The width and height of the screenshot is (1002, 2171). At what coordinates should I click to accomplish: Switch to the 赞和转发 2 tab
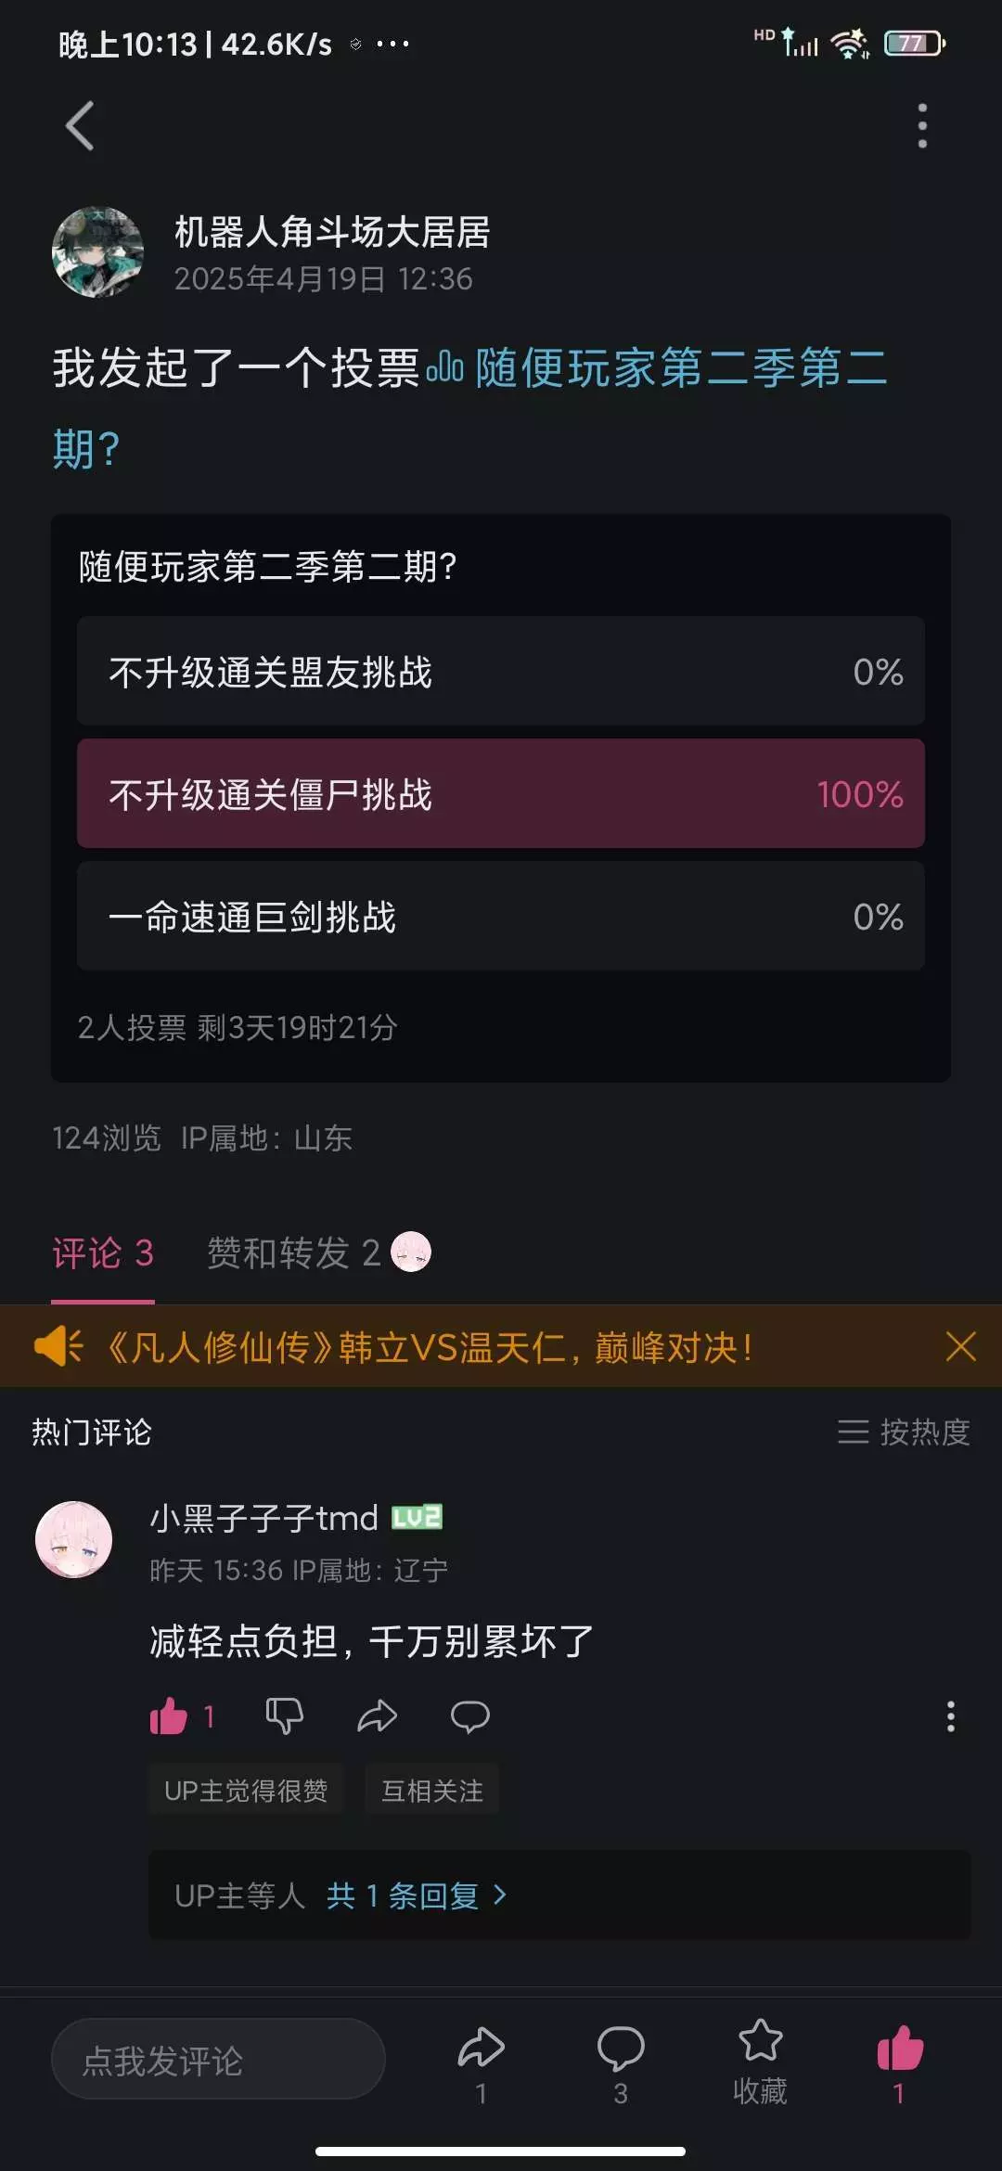click(x=293, y=1253)
